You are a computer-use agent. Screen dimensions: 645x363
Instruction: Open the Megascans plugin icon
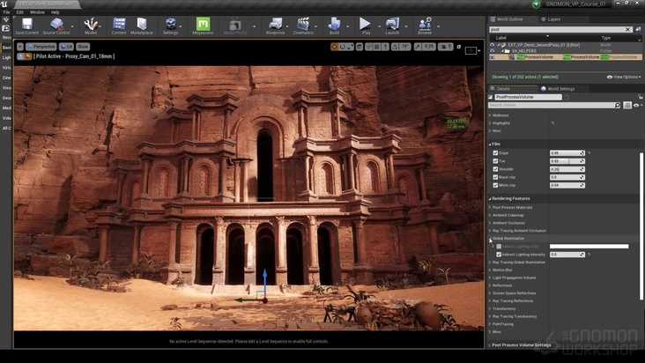(x=203, y=25)
